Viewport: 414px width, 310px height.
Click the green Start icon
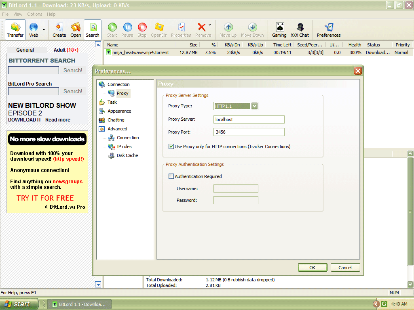click(112, 30)
